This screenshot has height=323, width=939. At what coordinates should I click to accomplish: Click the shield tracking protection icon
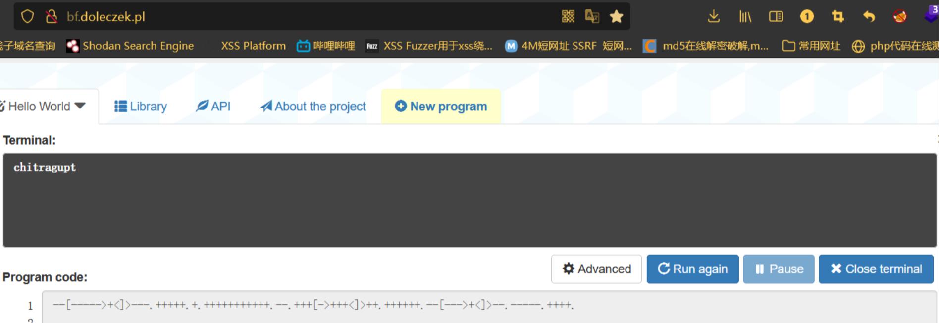coord(27,17)
